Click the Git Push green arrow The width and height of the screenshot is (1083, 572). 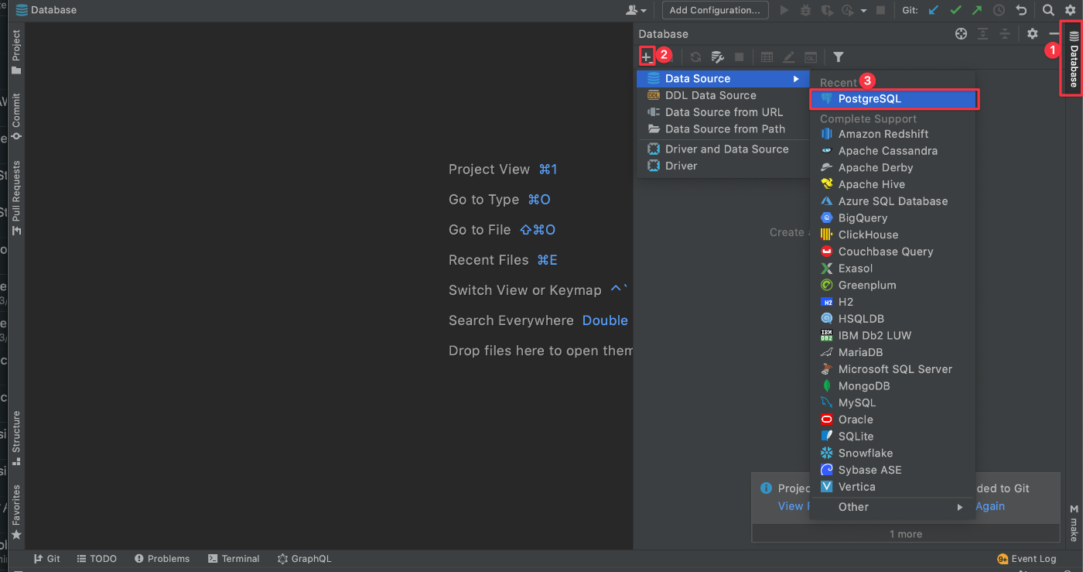977,10
